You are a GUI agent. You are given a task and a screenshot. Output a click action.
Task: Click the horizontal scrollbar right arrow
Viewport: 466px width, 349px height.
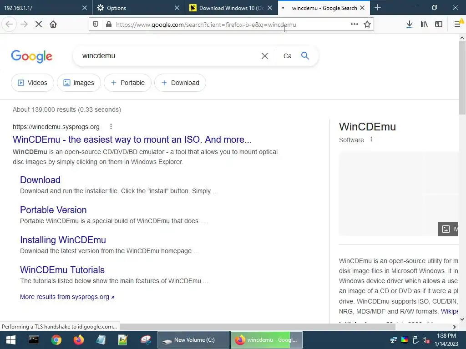455,327
